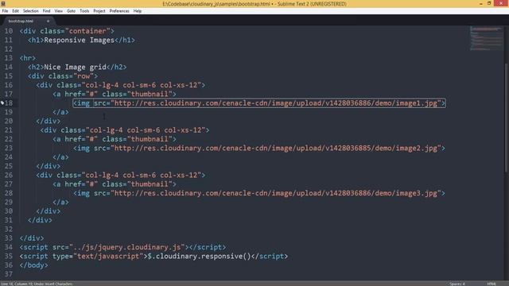The image size is (509, 286).
Task: Click the col-lg-4 class string on line 26
Action: pos(142,175)
